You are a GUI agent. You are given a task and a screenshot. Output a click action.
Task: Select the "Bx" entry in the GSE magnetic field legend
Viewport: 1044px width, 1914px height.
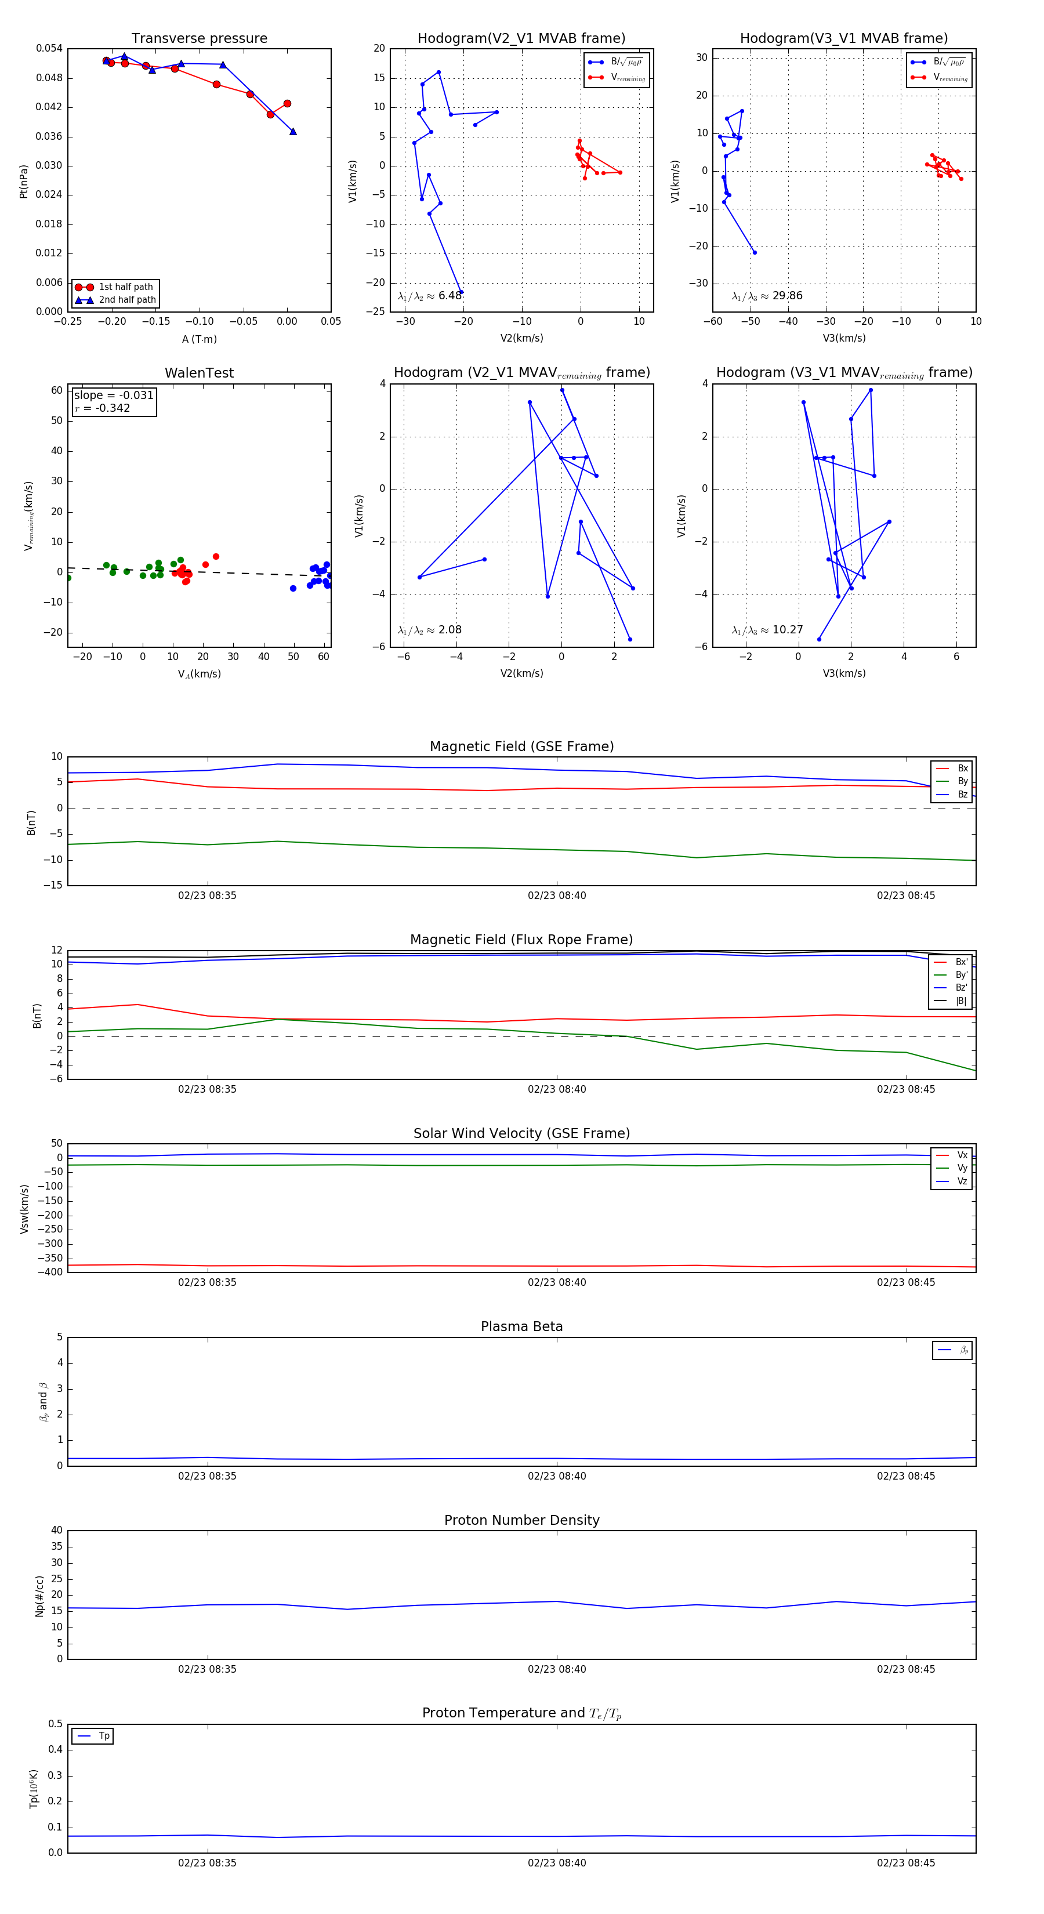(952, 768)
